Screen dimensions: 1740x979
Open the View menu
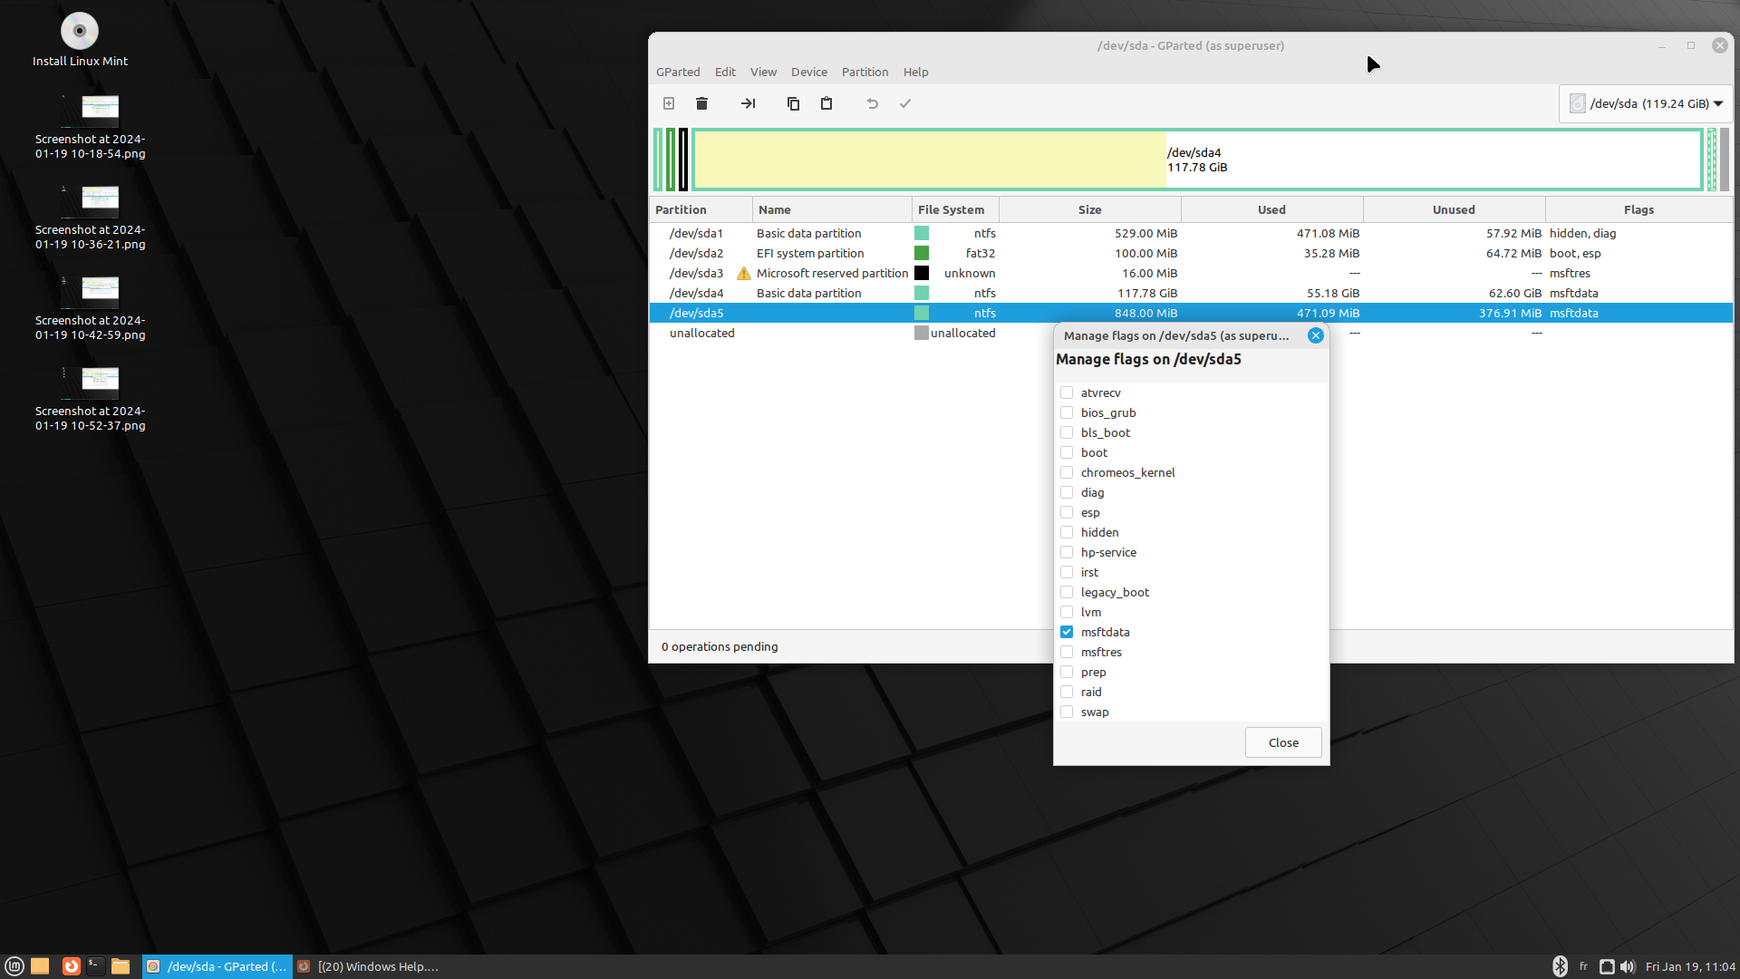click(762, 72)
